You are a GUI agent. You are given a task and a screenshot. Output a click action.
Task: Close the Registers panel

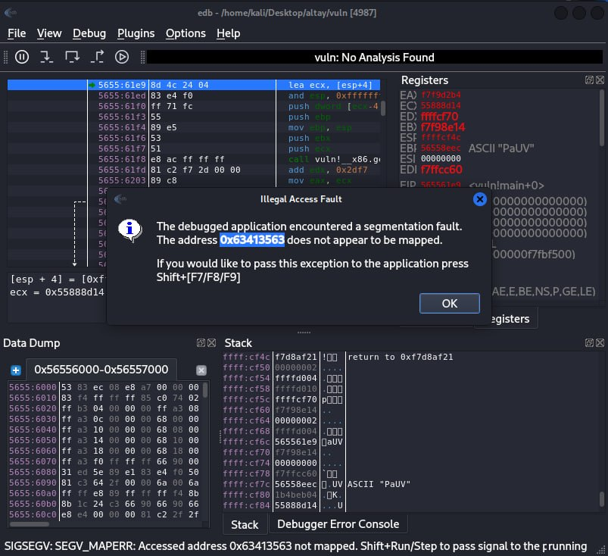click(600, 80)
